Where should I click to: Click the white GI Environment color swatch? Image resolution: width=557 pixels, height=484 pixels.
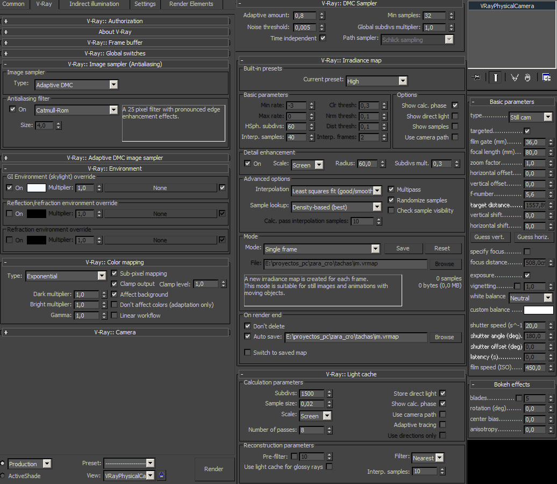tap(37, 188)
